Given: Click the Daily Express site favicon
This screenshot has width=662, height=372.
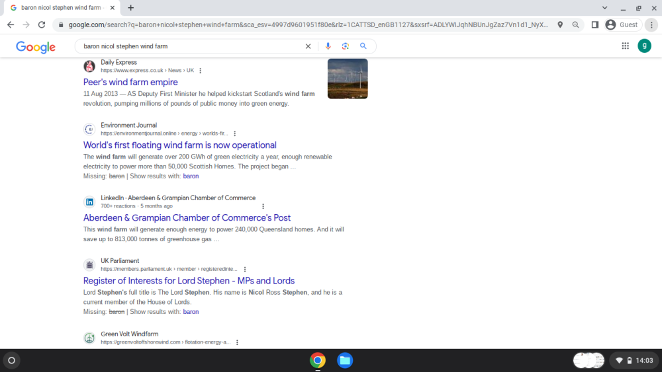Looking at the screenshot, I should point(89,66).
